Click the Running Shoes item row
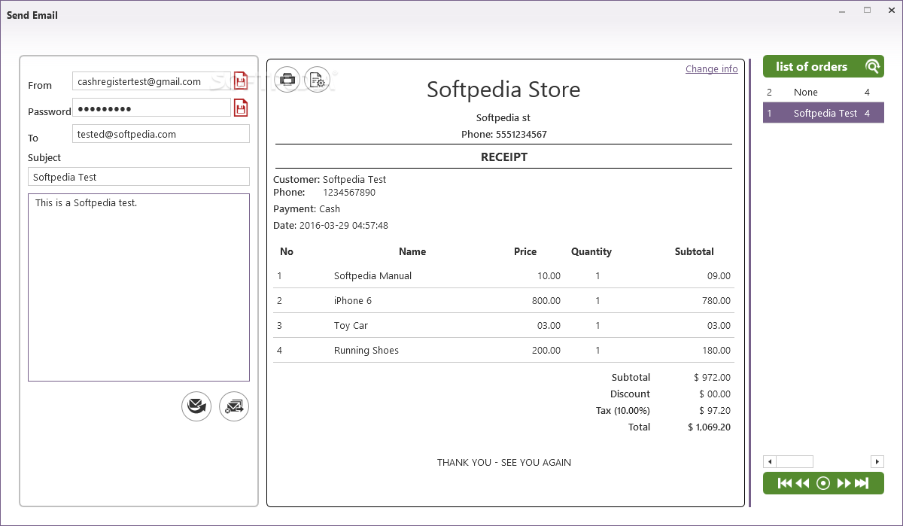Image resolution: width=903 pixels, height=526 pixels. click(503, 351)
